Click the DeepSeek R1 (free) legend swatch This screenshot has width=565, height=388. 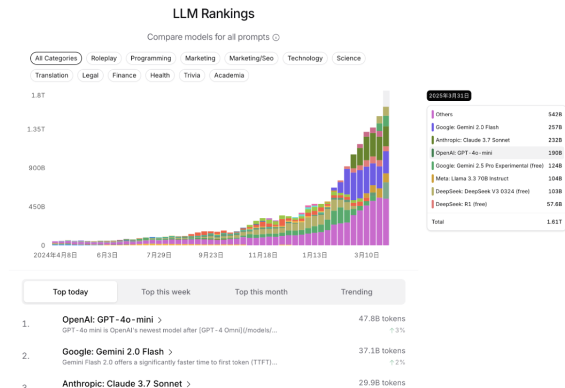pos(433,204)
